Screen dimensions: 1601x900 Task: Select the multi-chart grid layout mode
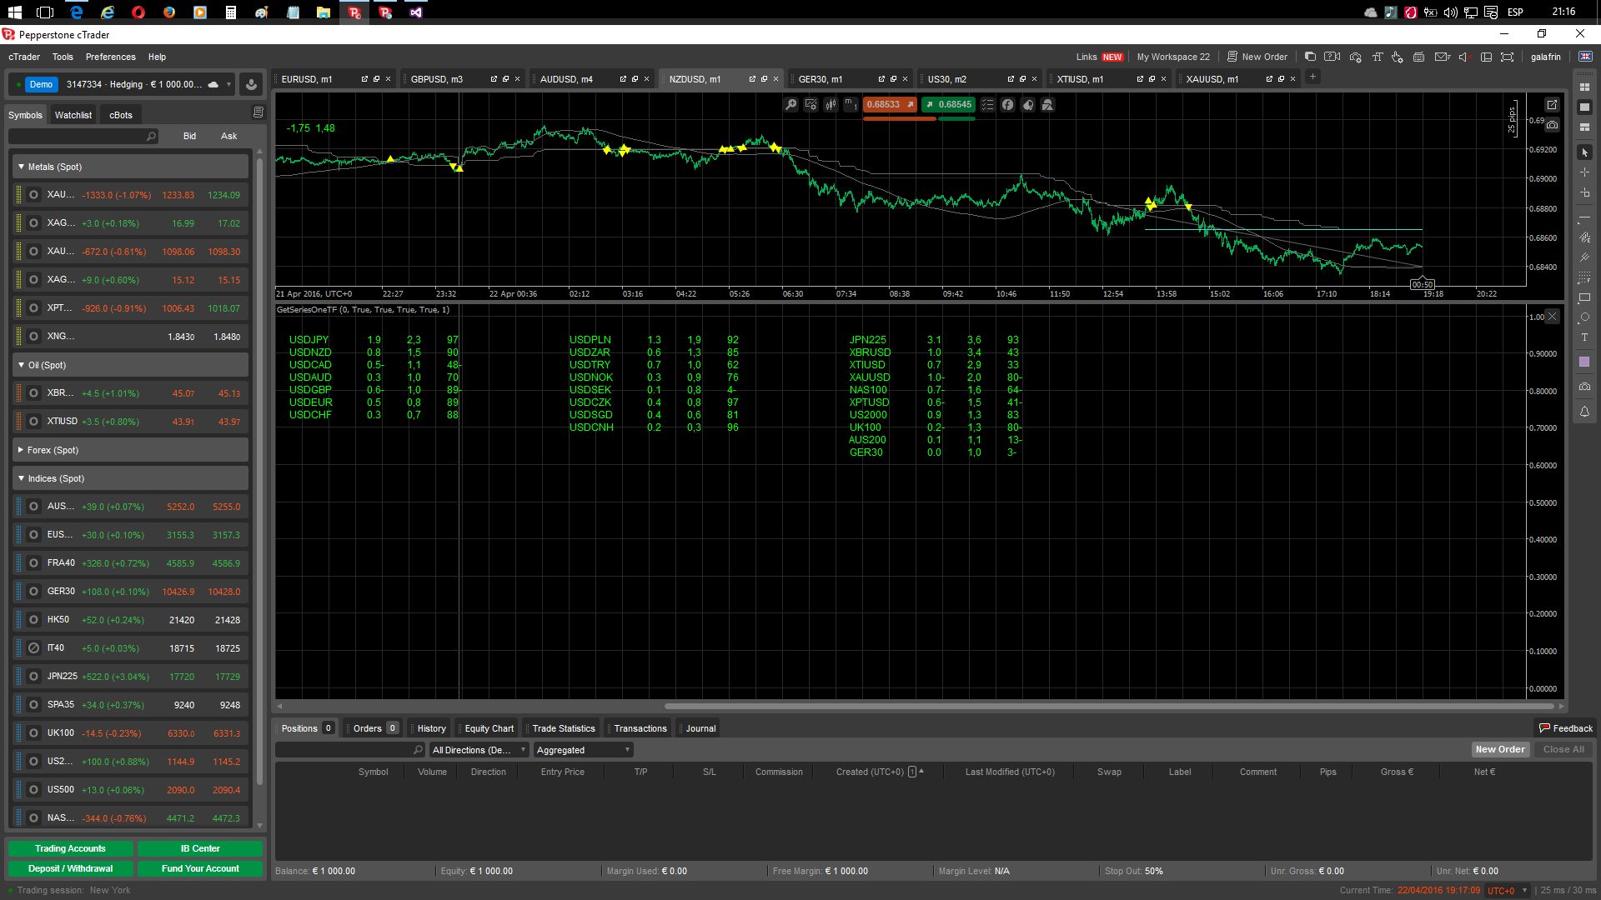click(x=1584, y=87)
